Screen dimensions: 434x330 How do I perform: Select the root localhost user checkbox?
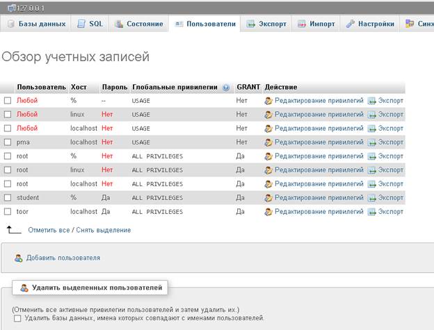[8, 184]
